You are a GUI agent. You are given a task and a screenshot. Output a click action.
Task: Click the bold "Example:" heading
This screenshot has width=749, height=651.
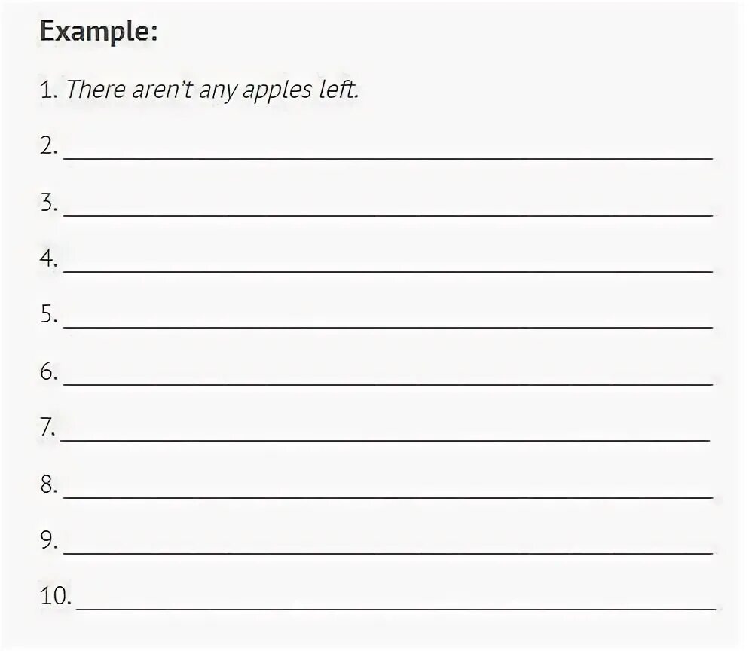pos(99,33)
